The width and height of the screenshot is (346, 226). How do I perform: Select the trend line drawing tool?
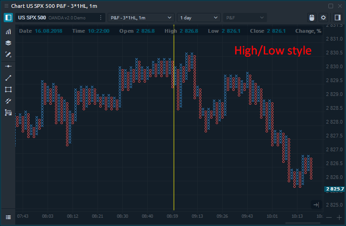8,78
